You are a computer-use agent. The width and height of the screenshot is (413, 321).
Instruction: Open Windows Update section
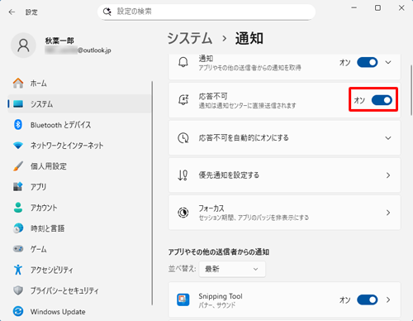coord(79,311)
